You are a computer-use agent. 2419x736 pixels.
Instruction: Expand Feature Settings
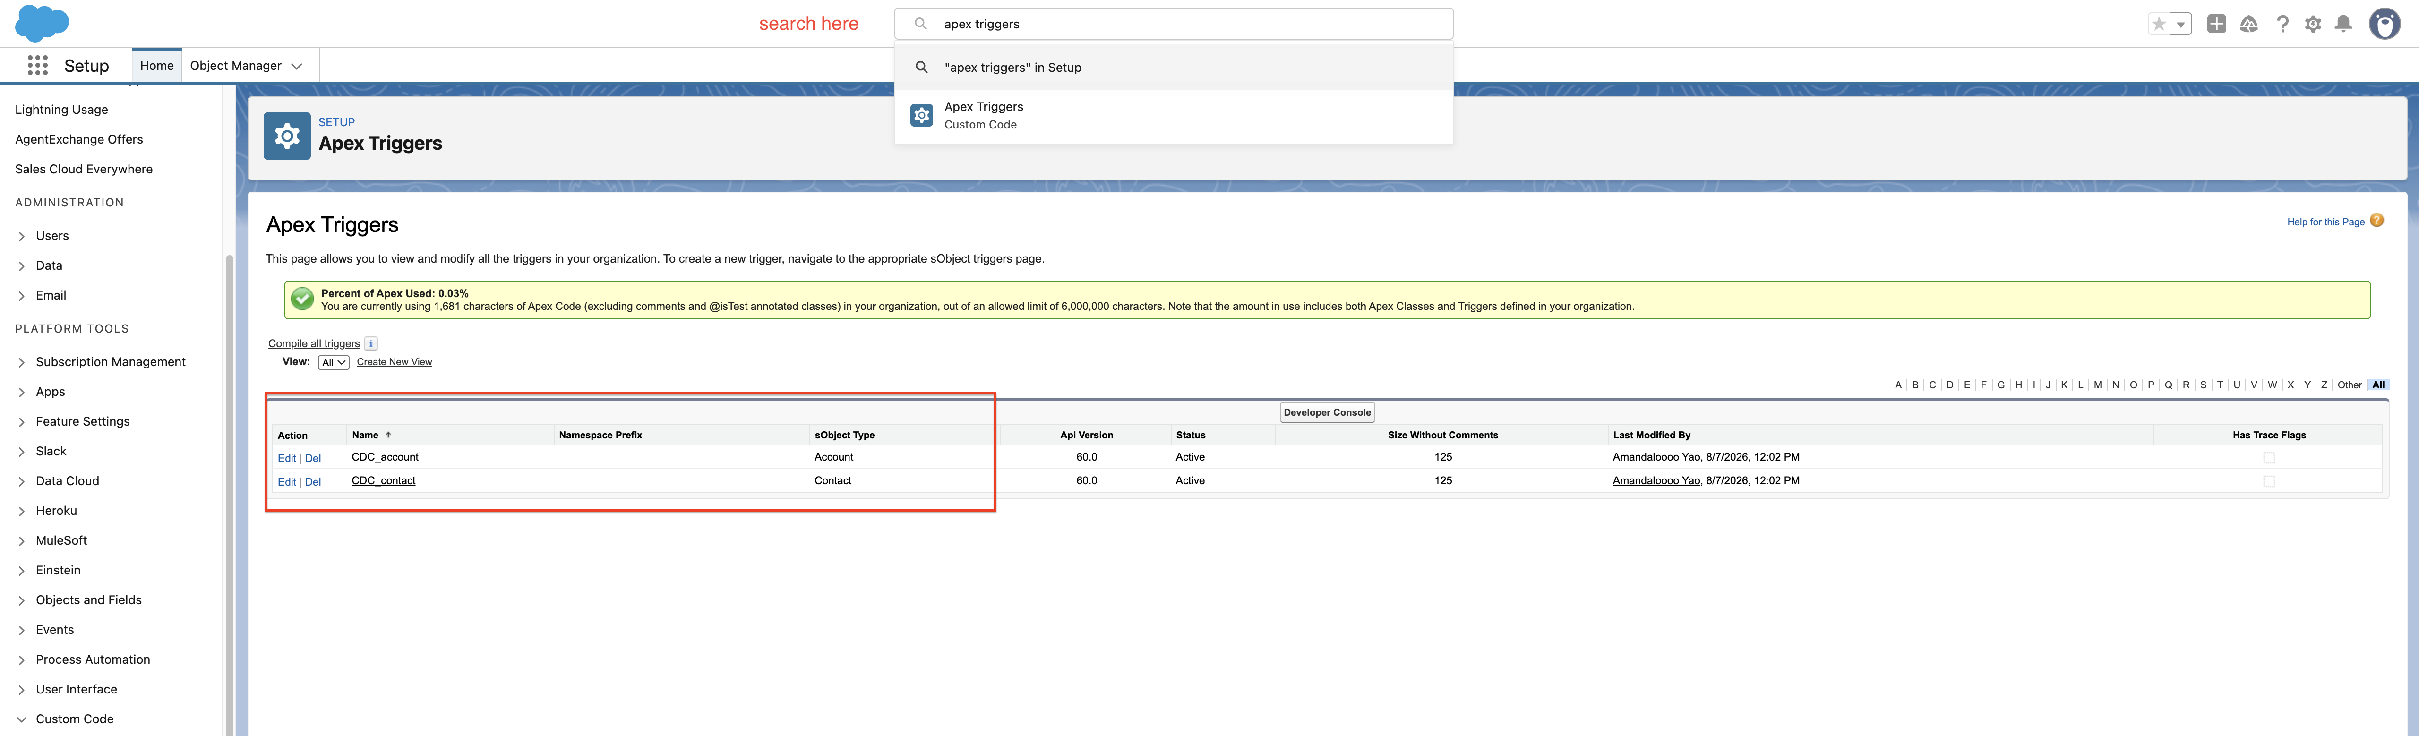[22, 422]
